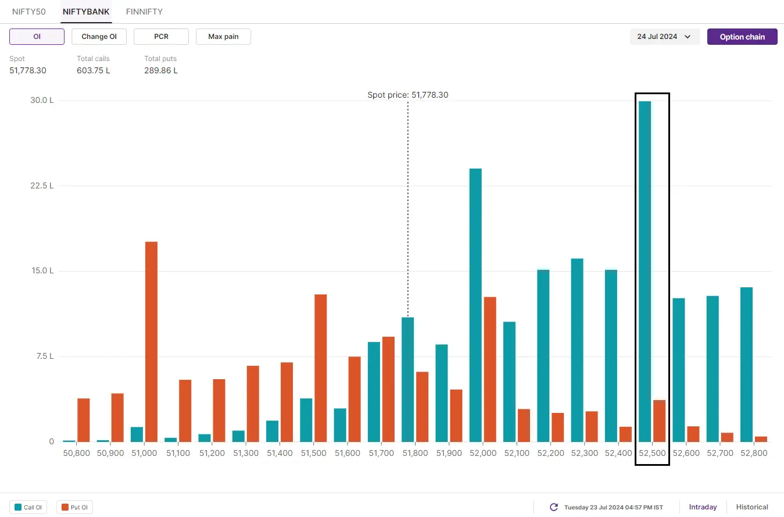Click the 30.0 L y-axis label

[x=42, y=100]
